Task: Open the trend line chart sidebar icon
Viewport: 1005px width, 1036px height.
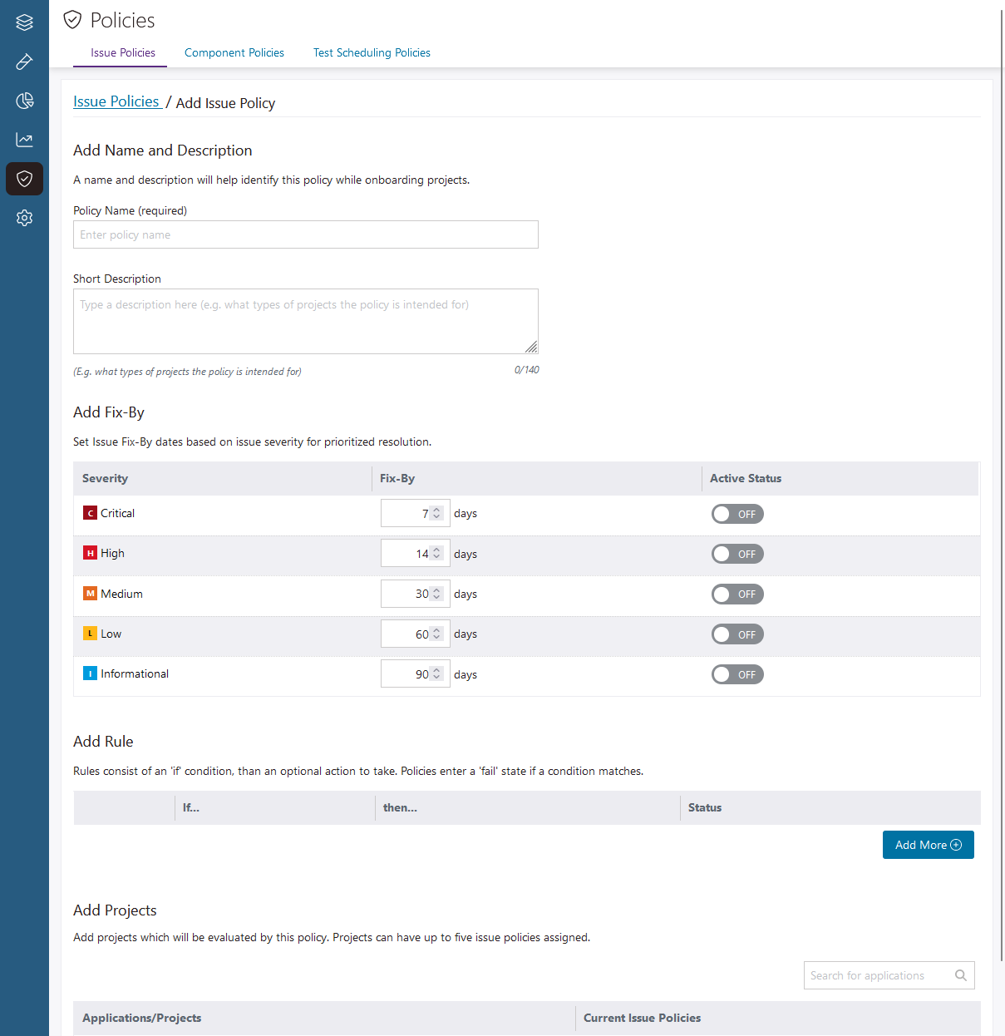Action: [24, 140]
